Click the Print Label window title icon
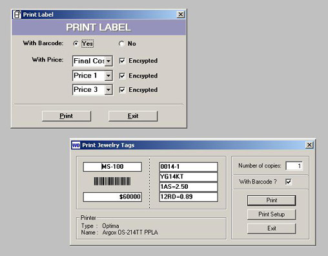Screen dimensions: 328x256 pyautogui.click(x=17, y=14)
